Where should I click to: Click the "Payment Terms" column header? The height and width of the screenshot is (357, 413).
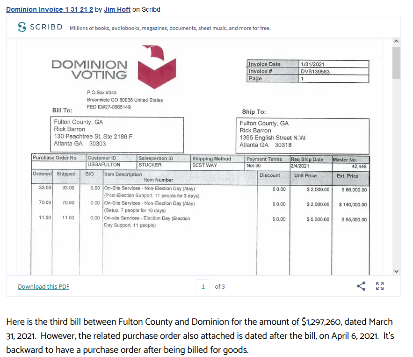[x=264, y=159]
